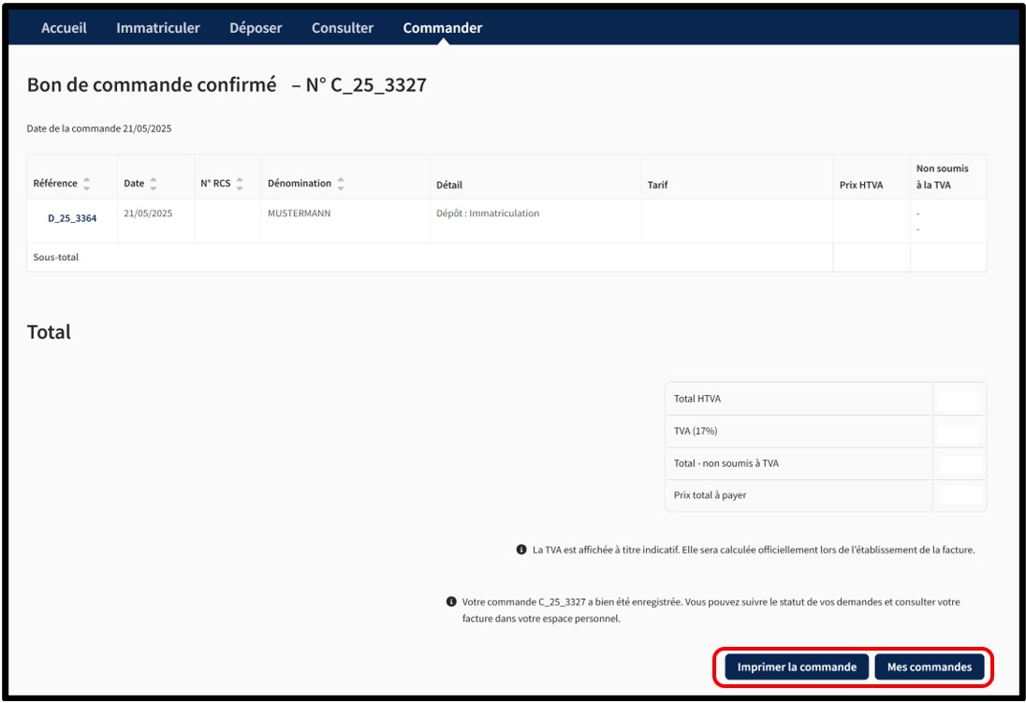
Task: Switch to the Déposer tab
Action: [256, 28]
